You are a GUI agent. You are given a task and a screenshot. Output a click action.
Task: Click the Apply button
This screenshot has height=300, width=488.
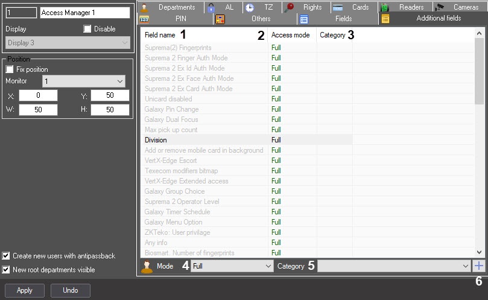pyautogui.click(x=25, y=290)
